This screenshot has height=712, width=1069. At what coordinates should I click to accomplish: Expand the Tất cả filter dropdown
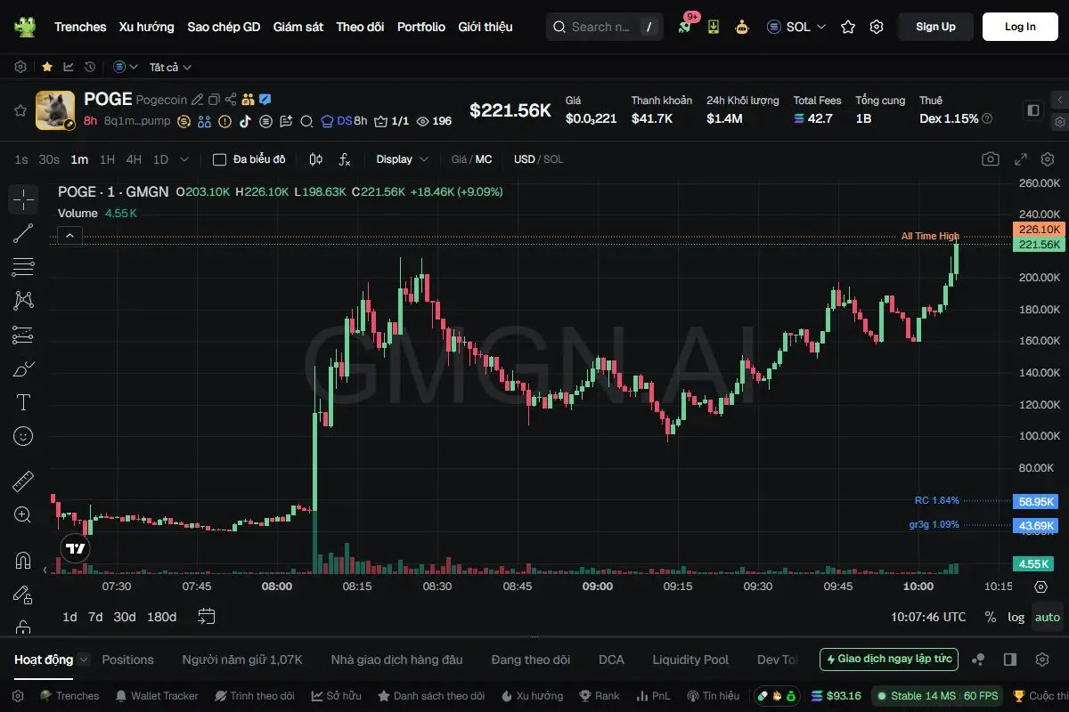(170, 67)
